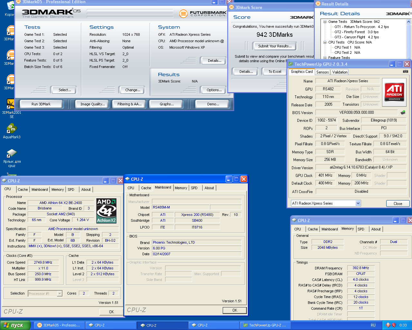The image size is (412, 330).
Task: Switch to TechPowerUp GPU-Z taskbar button
Action: click(x=265, y=325)
